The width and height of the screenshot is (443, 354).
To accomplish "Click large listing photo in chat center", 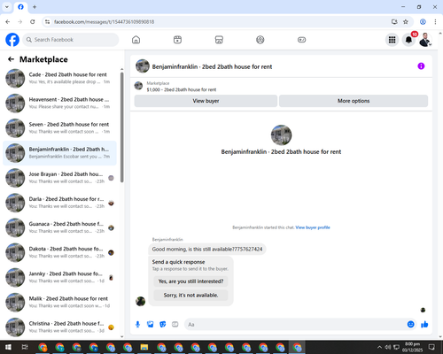I will (x=281, y=135).
